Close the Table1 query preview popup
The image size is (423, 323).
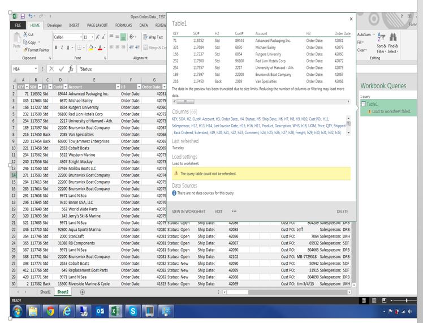[x=351, y=19]
